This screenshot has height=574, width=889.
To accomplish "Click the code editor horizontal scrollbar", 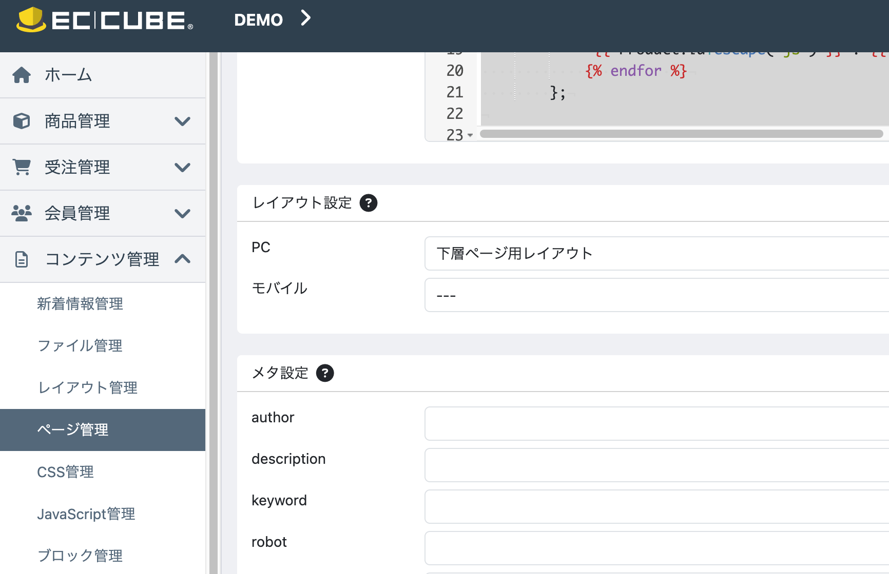I will click(681, 134).
